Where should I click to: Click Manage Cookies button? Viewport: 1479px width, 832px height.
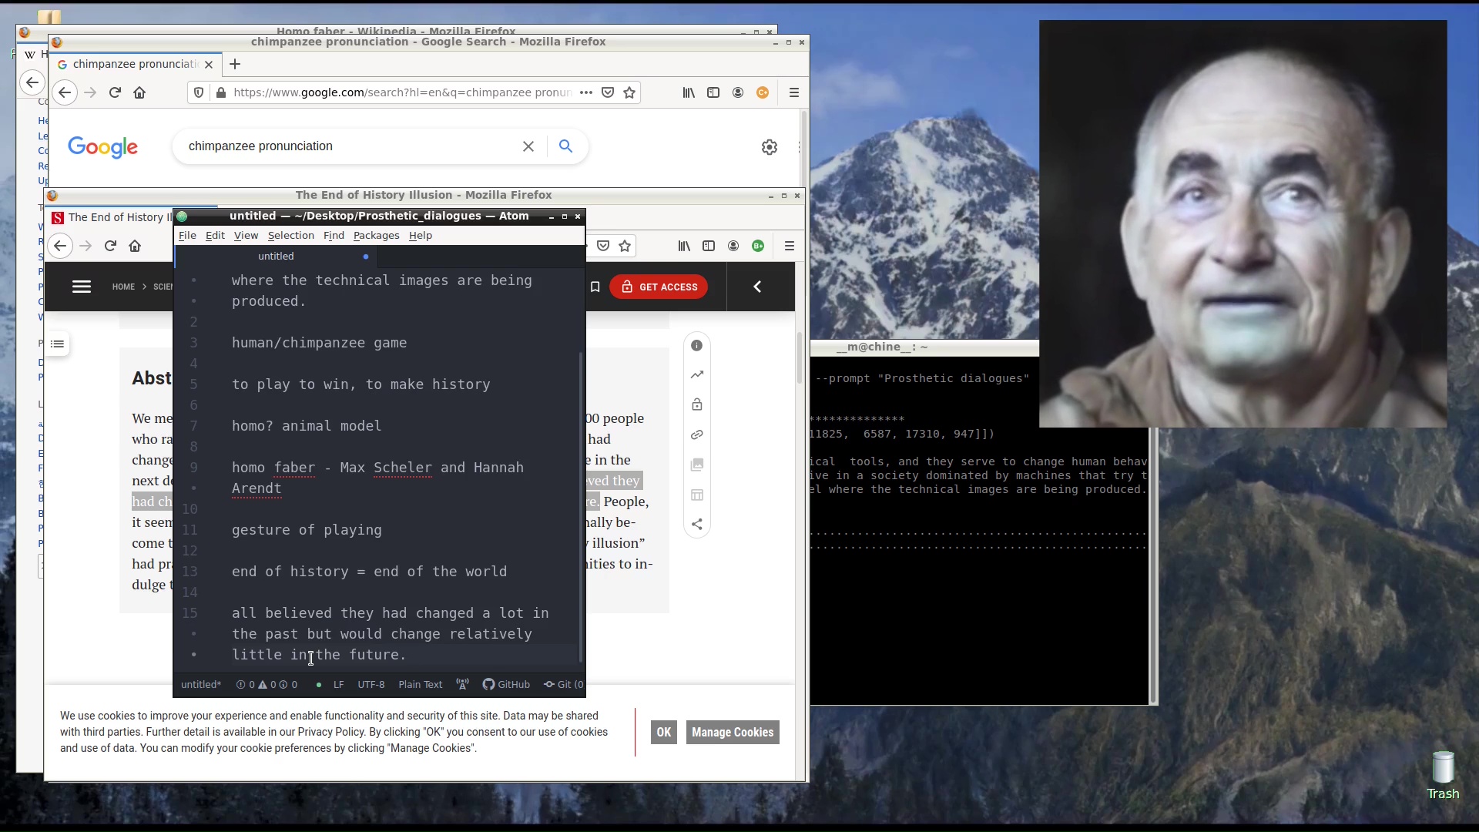733,732
